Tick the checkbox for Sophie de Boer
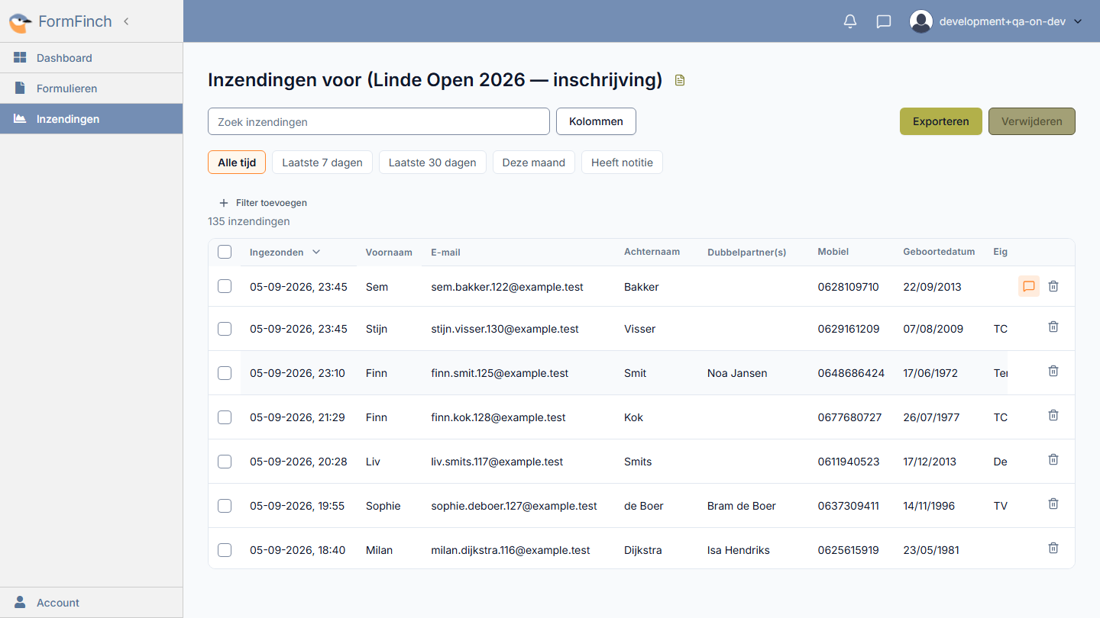 point(225,506)
